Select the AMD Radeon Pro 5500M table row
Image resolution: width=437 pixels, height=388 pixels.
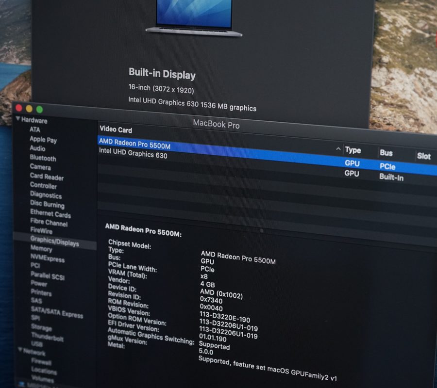(267, 155)
